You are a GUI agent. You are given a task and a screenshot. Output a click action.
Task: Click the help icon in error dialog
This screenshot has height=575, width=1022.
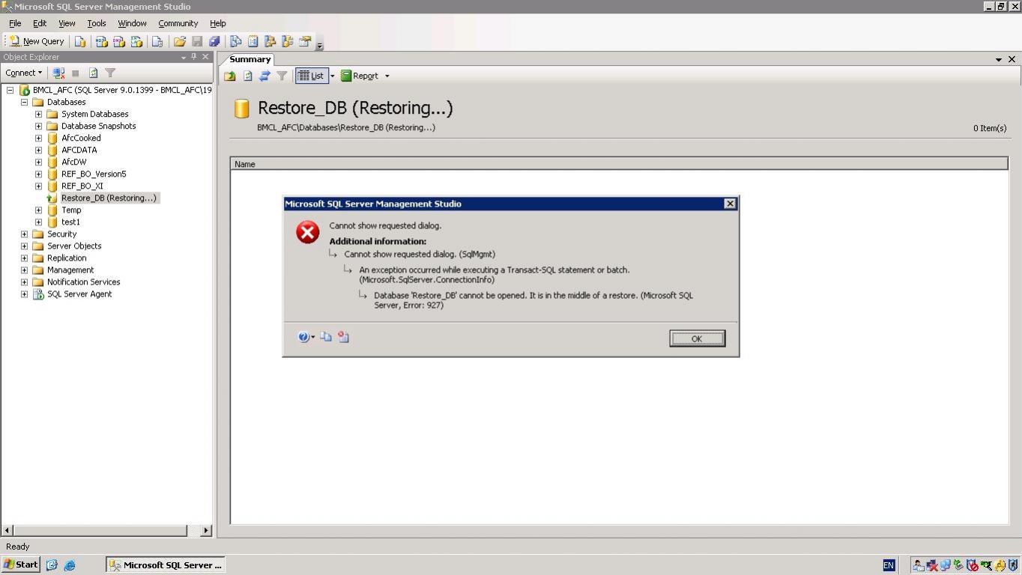point(303,337)
